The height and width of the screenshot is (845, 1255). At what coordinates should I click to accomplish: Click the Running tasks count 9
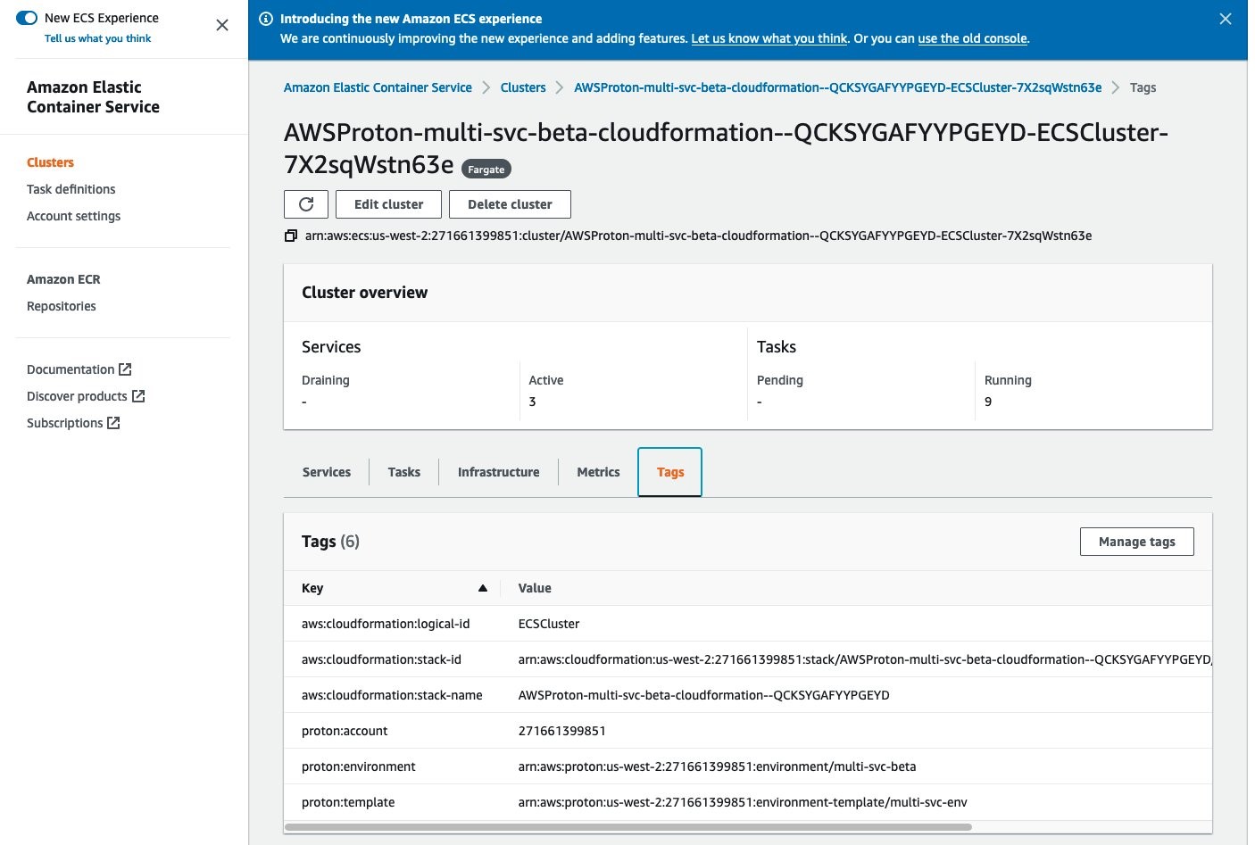[x=988, y=402]
